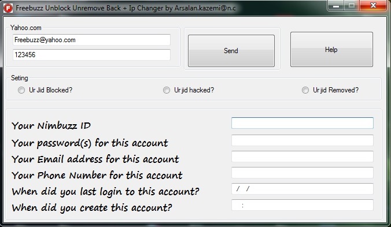The width and height of the screenshot is (391, 227).
Task: Click the Yahoo password field showing 123456
Action: (91, 55)
